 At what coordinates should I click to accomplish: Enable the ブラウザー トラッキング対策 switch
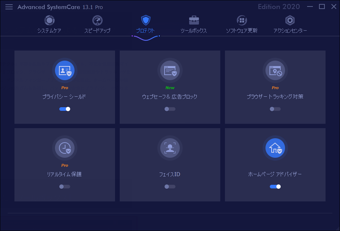tap(275, 109)
